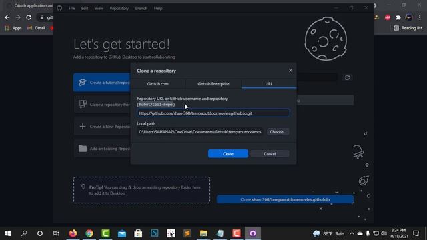Reload the browser page

(29, 17)
